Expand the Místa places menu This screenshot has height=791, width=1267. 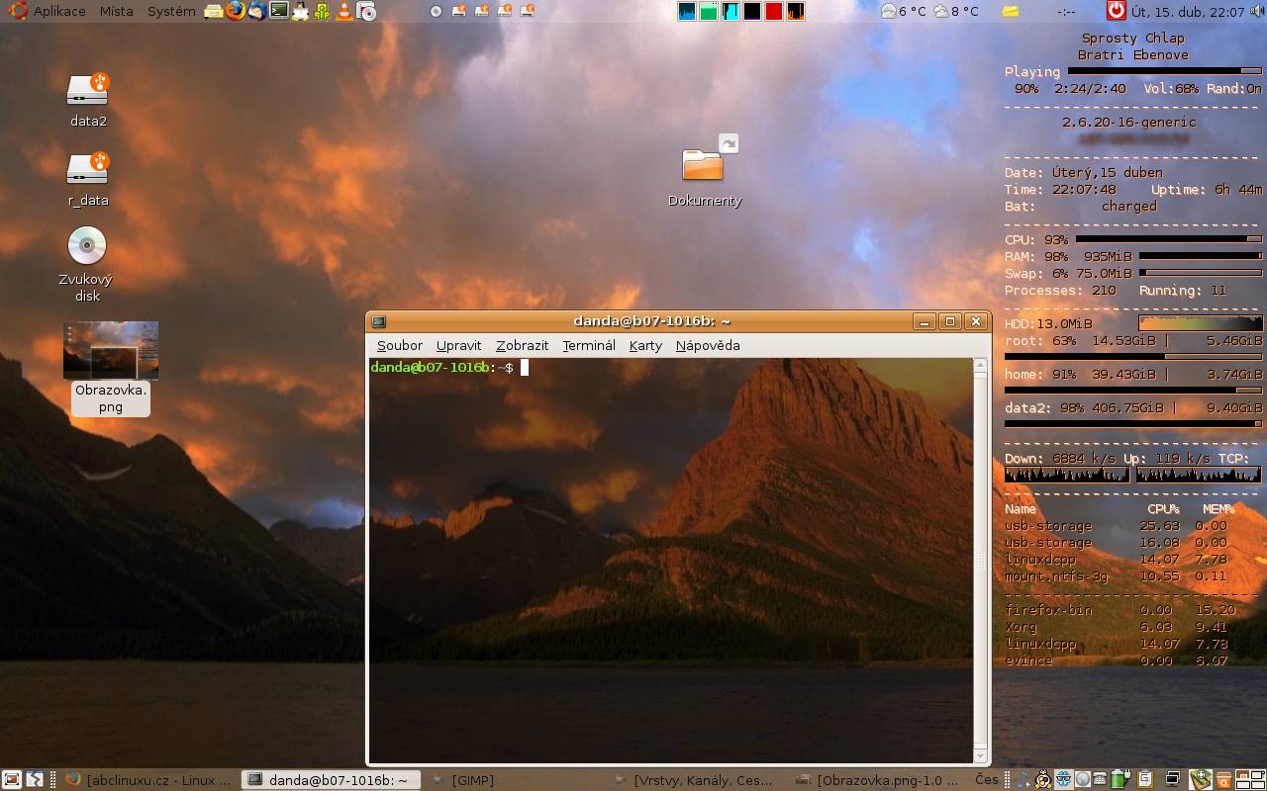point(116,11)
